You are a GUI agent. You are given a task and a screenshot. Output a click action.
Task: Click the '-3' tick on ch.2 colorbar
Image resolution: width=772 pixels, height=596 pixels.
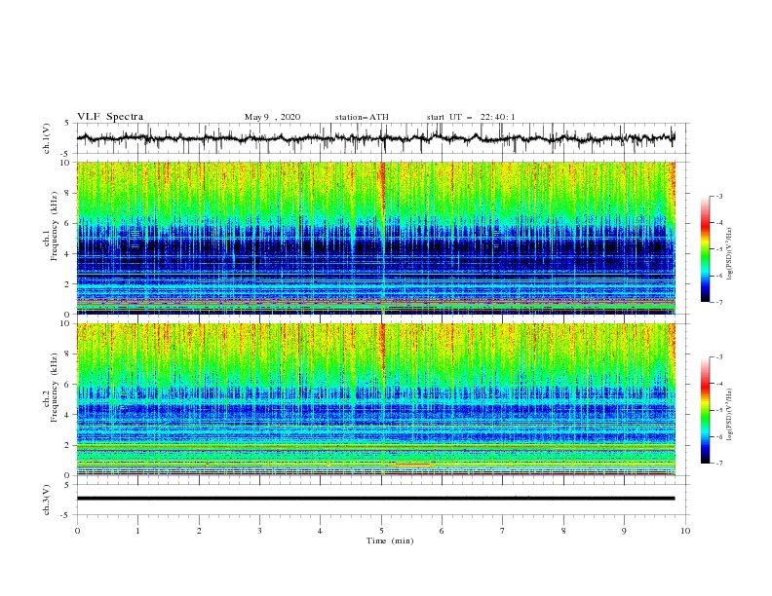pyautogui.click(x=718, y=357)
